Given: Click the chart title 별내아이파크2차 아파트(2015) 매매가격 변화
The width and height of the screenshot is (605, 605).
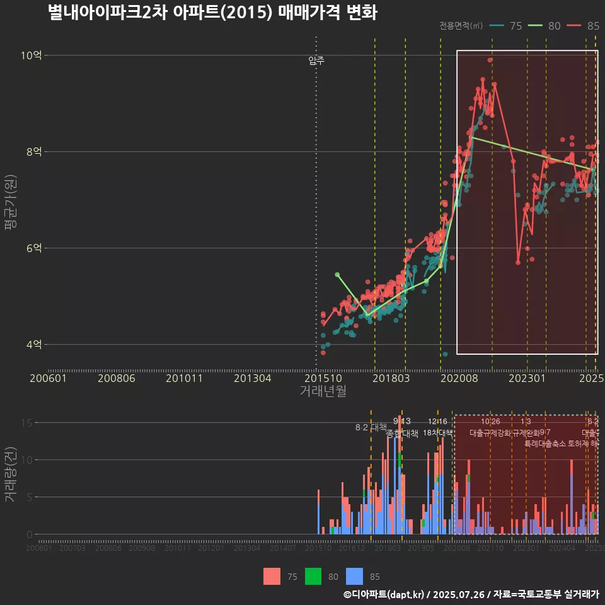Looking at the screenshot, I should tap(212, 13).
